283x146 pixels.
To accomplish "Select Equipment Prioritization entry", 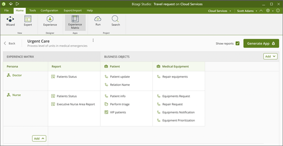I will click(179, 120).
